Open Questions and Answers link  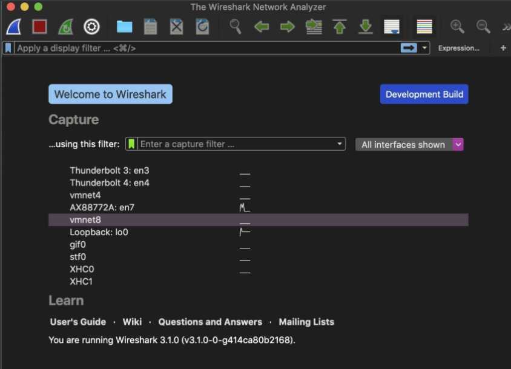pyautogui.click(x=210, y=322)
